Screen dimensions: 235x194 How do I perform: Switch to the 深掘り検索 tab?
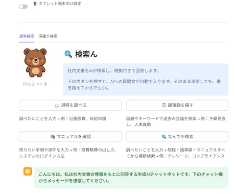(48, 36)
